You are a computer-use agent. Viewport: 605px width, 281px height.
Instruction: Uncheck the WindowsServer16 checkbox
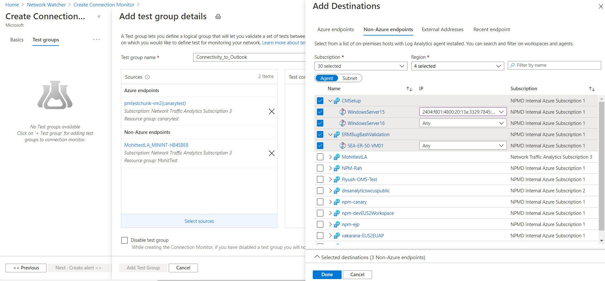coord(320,123)
